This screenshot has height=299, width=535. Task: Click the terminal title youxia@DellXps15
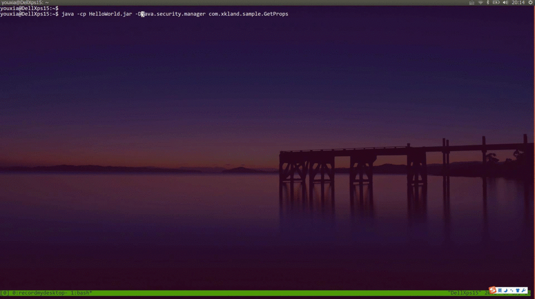(25, 3)
